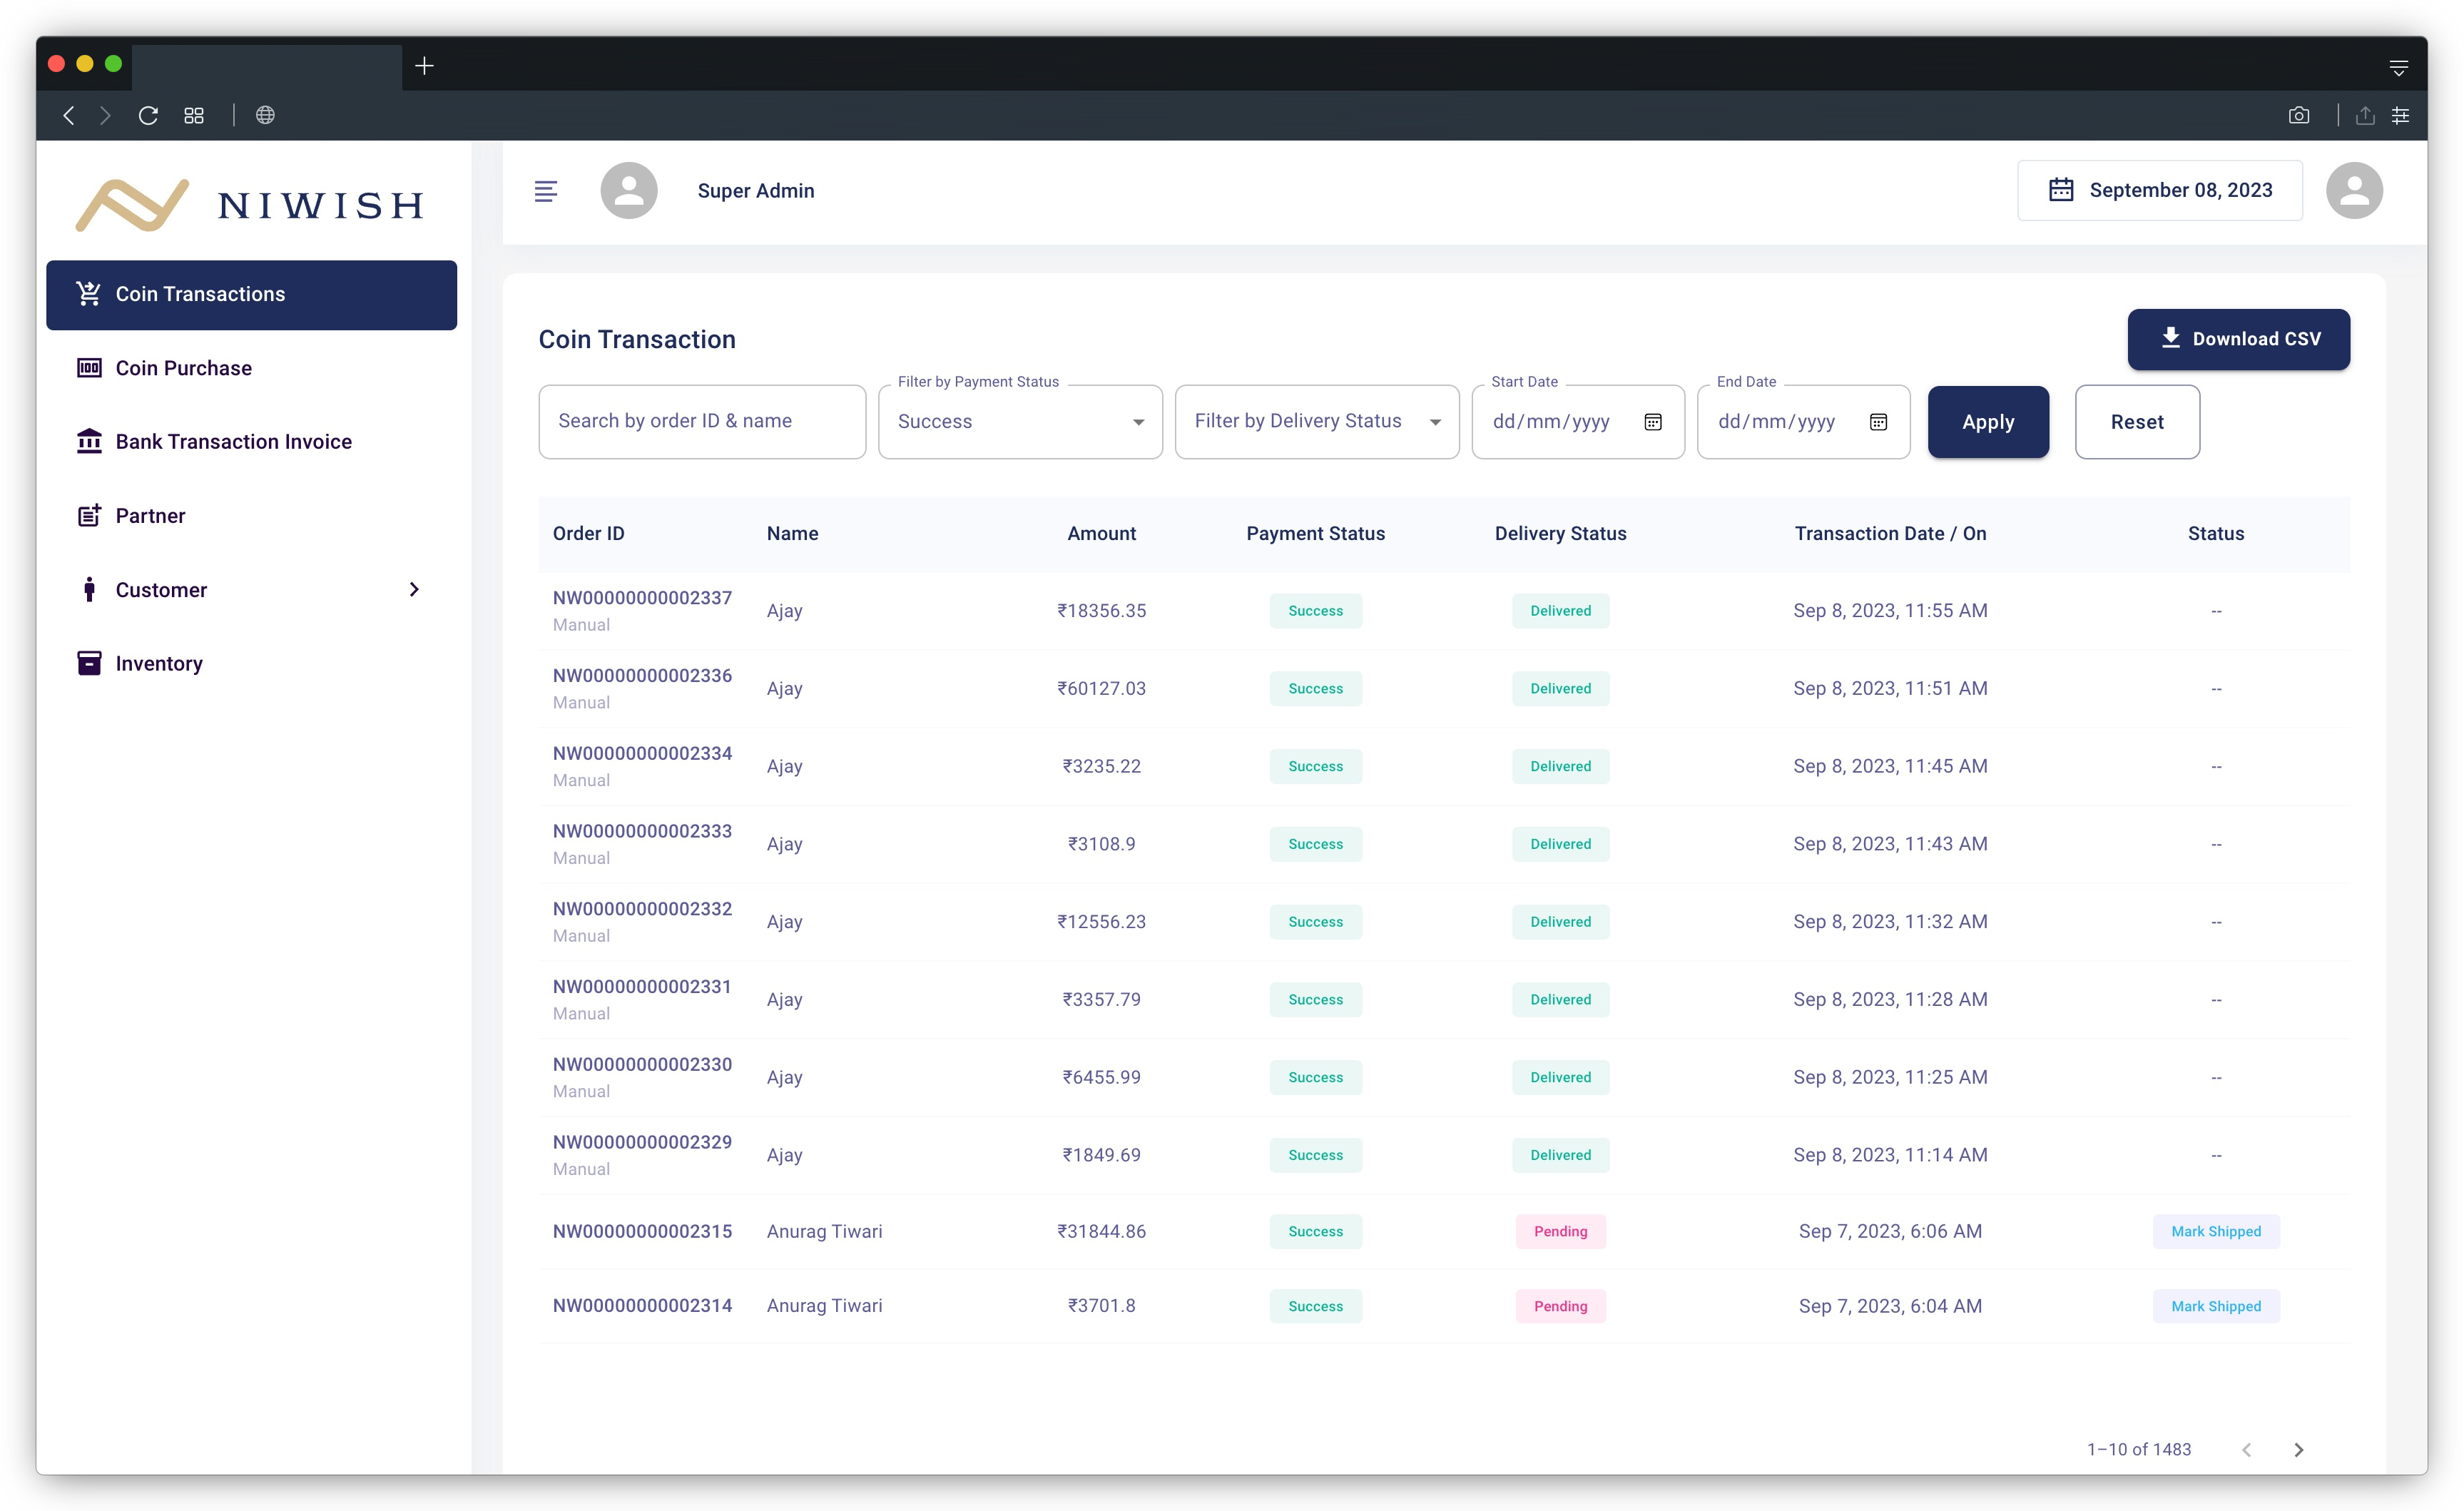This screenshot has height=1511, width=2464.
Task: Click the September 08, 2023 date button
Action: pyautogui.click(x=2159, y=190)
